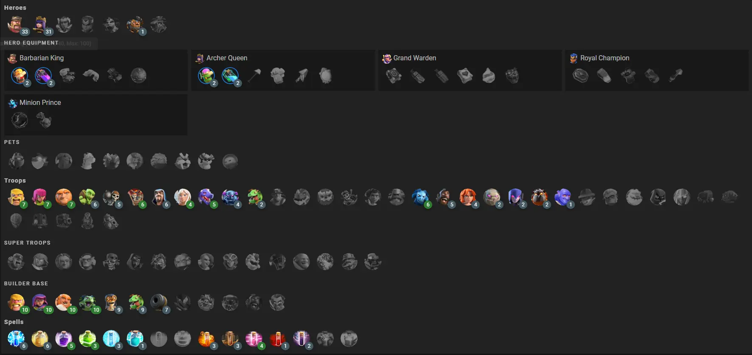
Task: Click the Royal Champion equipment panel title
Action: (x=605, y=58)
